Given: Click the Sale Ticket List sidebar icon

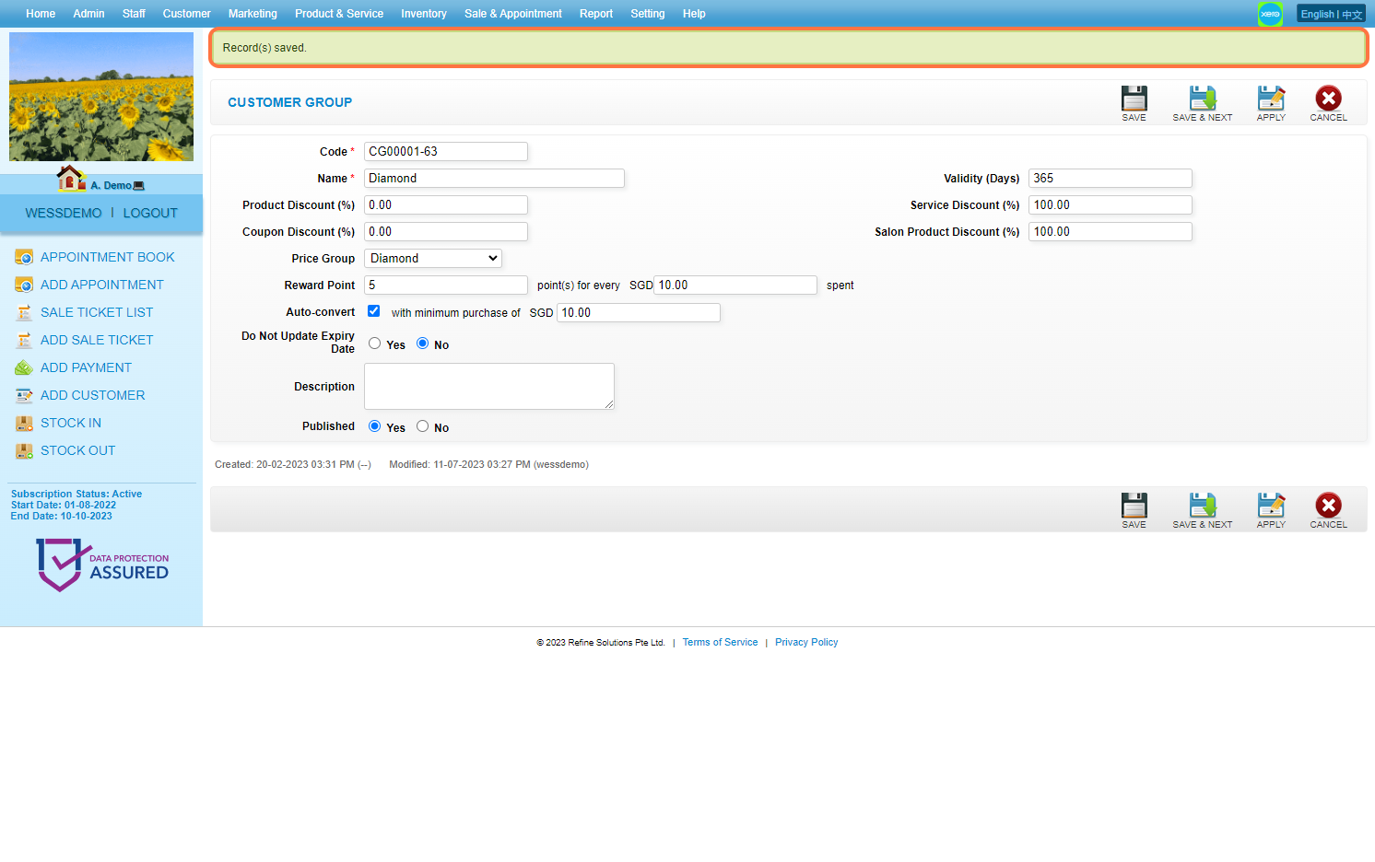Looking at the screenshot, I should [x=24, y=312].
